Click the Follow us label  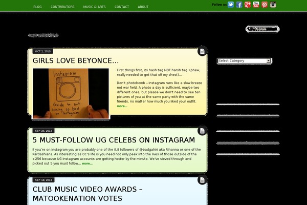tap(219, 5)
